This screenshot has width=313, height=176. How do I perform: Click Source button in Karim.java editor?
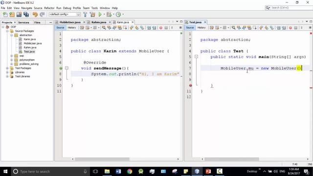coord(60,28)
